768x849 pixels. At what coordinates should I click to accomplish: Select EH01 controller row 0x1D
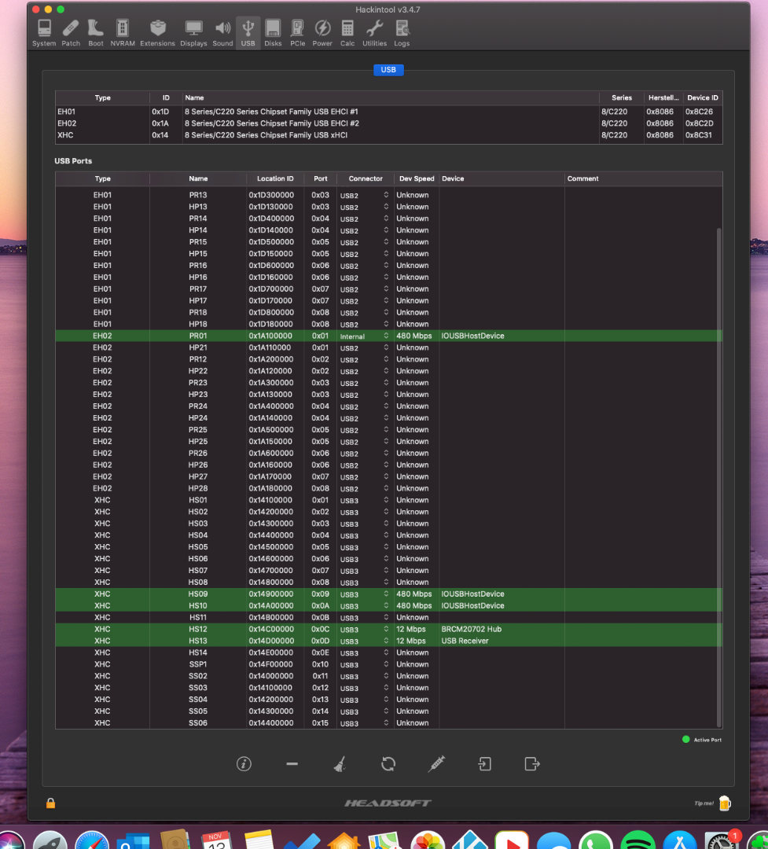[x=388, y=112]
